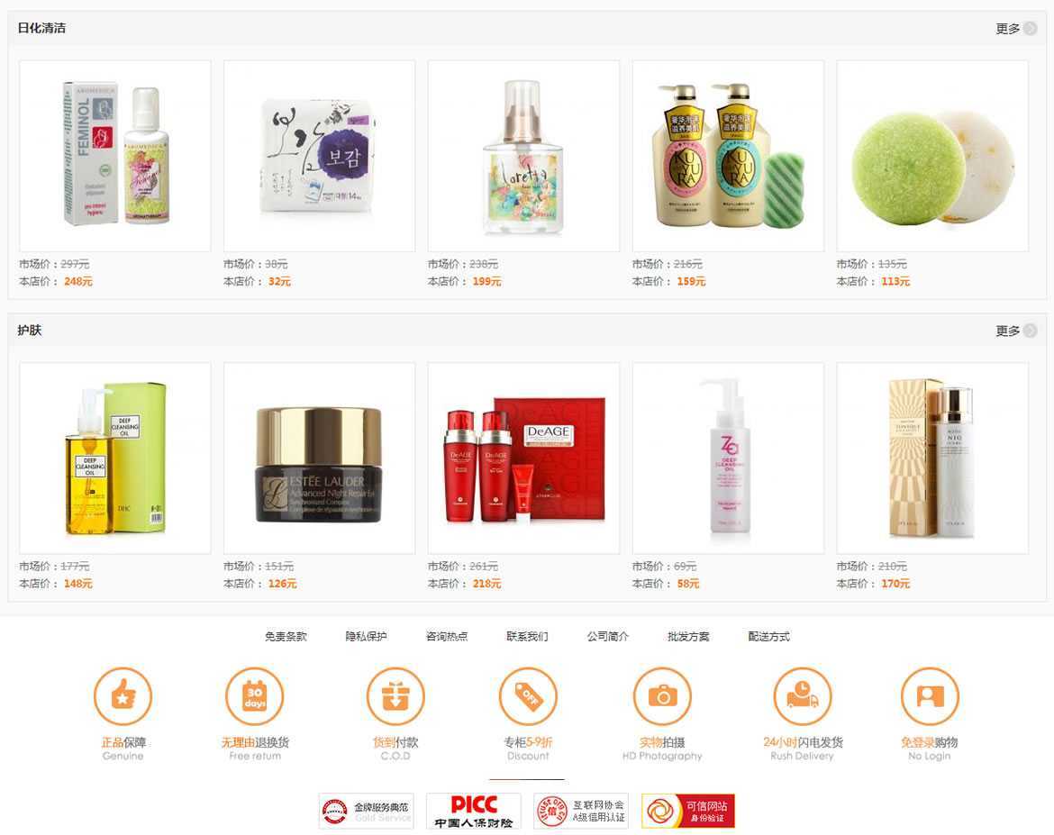Click the 专柜5-9折 Discount tag icon
The height and width of the screenshot is (835, 1054).
pyautogui.click(x=528, y=695)
